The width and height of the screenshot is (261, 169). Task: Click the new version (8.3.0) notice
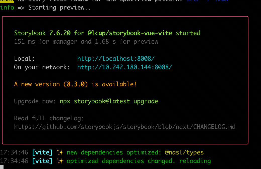point(75,84)
